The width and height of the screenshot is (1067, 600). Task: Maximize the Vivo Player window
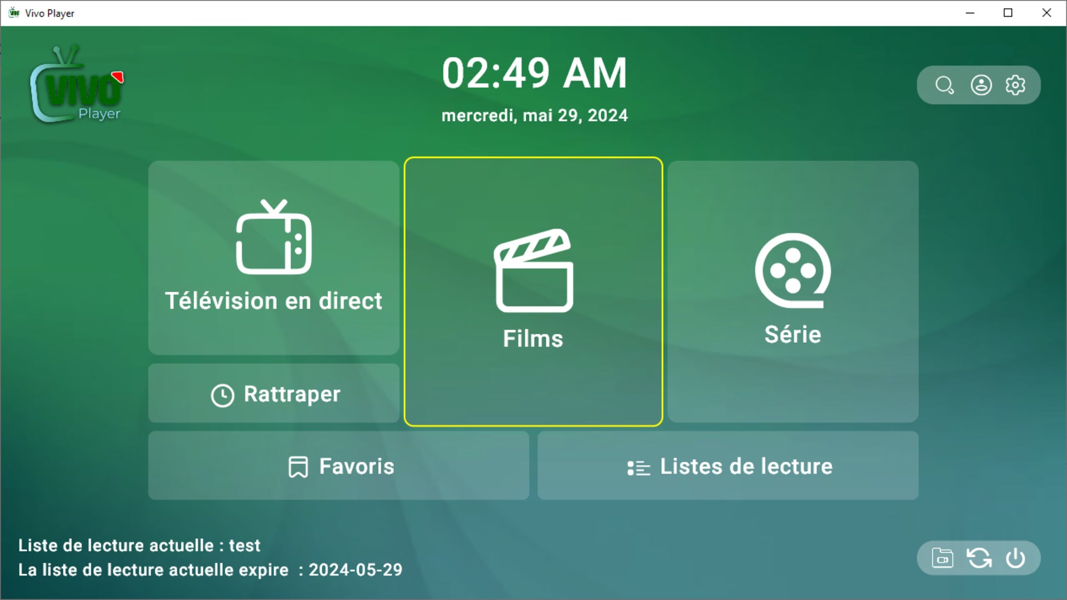(x=1008, y=13)
